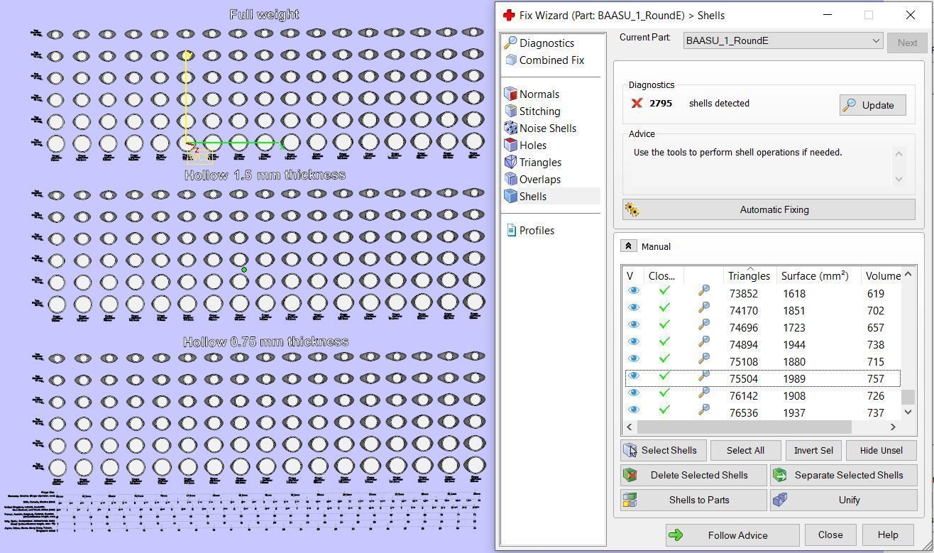This screenshot has width=934, height=553.
Task: Click the closed checkmark on row 75504
Action: pyautogui.click(x=664, y=376)
